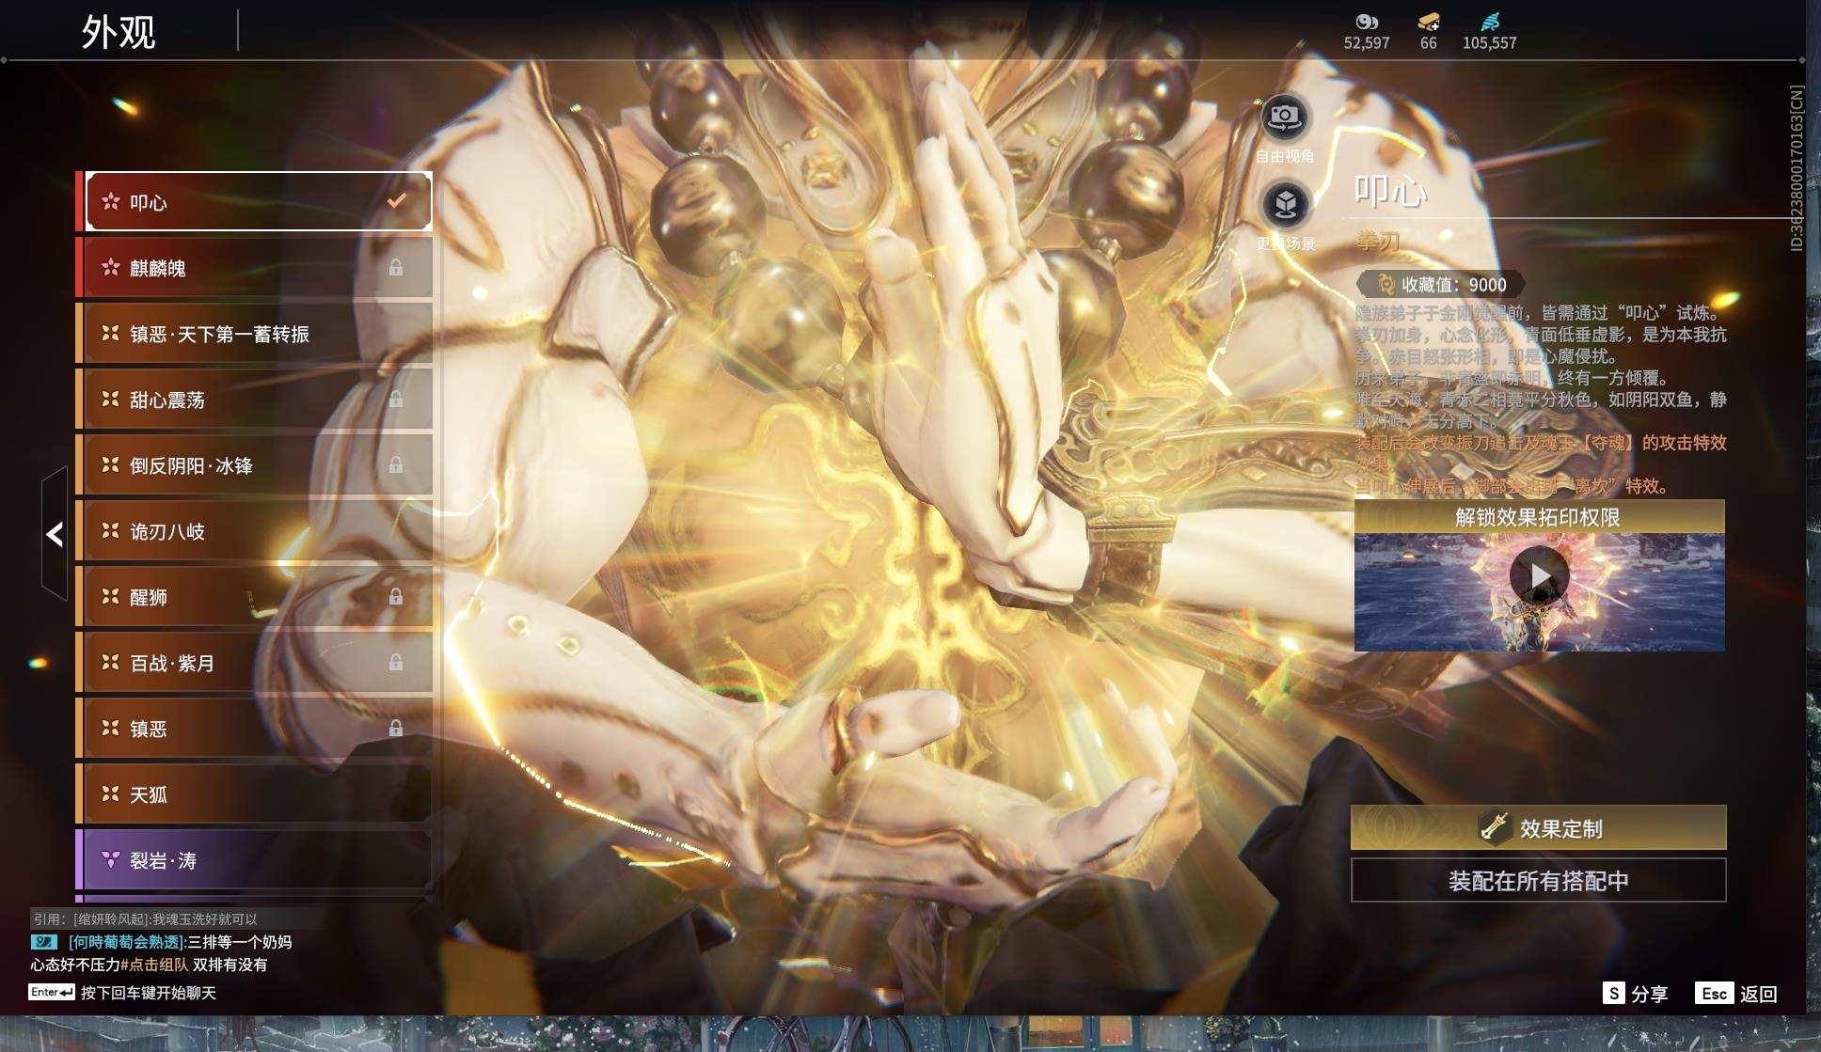Click the 按下回车键开始聊天 chat prompt

(149, 993)
